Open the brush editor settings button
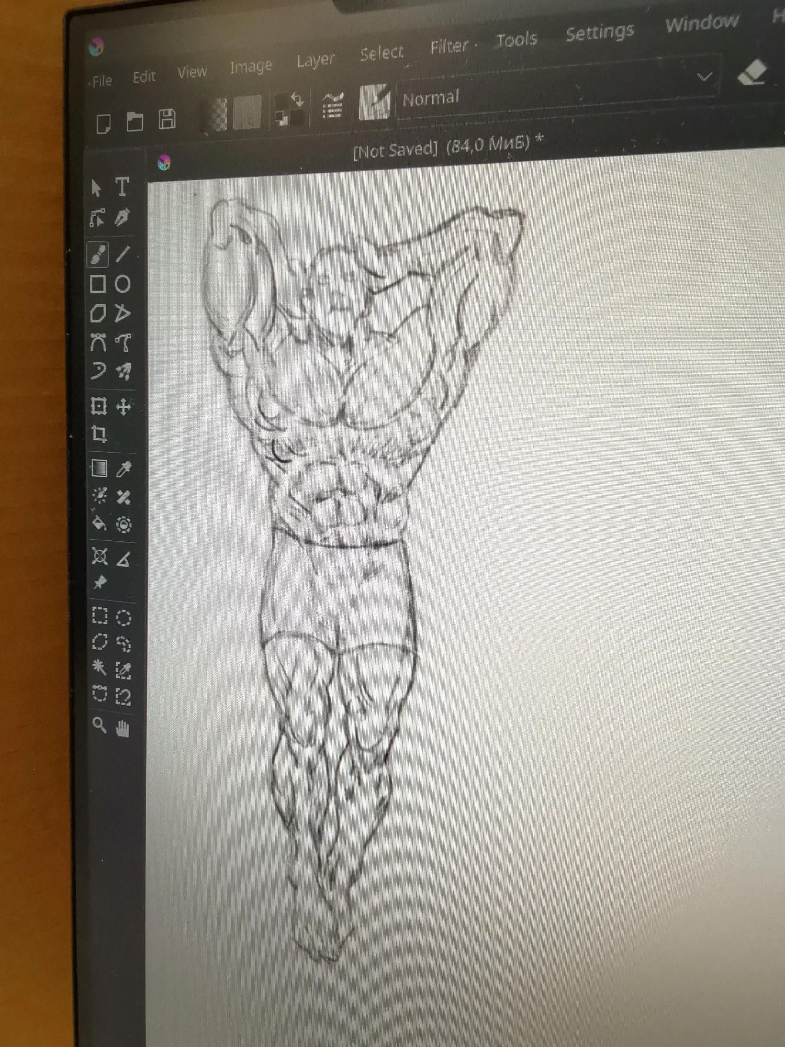This screenshot has height=1047, width=785. (x=332, y=105)
